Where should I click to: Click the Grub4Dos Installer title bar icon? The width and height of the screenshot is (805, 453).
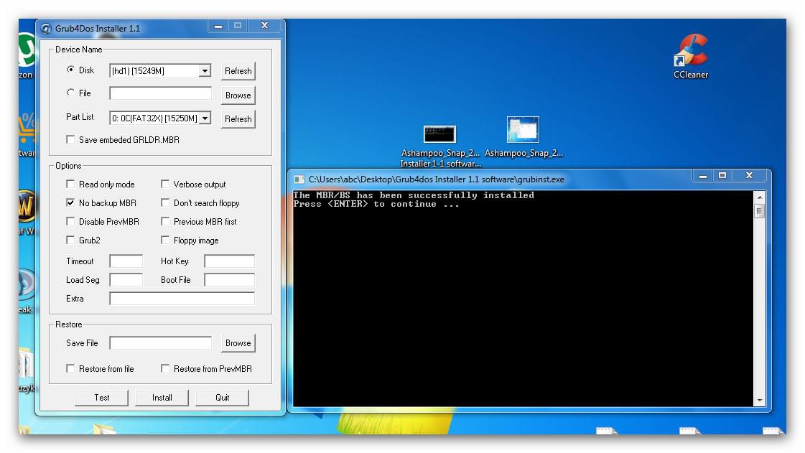coord(46,29)
